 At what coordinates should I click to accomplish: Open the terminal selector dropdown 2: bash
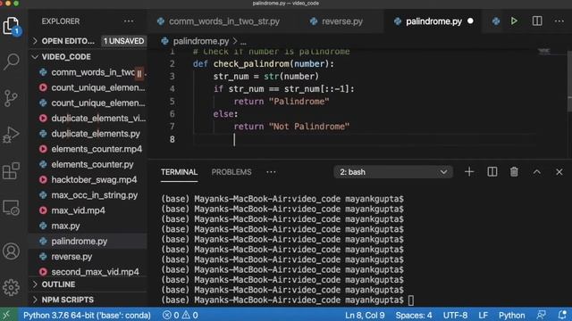[393, 172]
